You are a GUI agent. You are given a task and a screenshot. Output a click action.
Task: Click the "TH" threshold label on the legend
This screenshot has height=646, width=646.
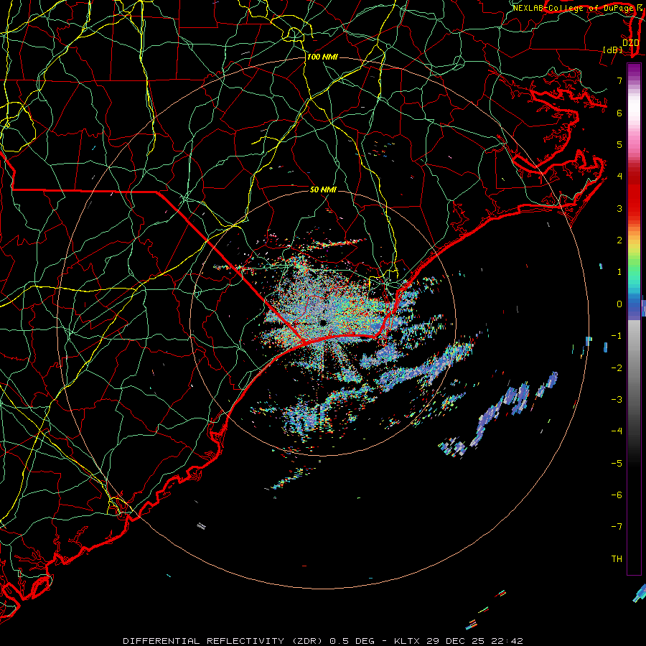click(x=617, y=559)
